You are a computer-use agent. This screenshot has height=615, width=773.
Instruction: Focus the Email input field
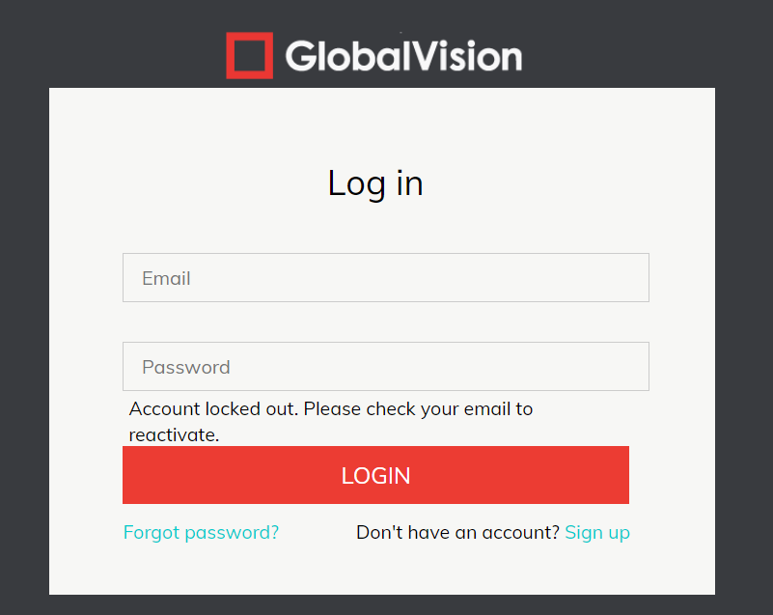tap(386, 278)
